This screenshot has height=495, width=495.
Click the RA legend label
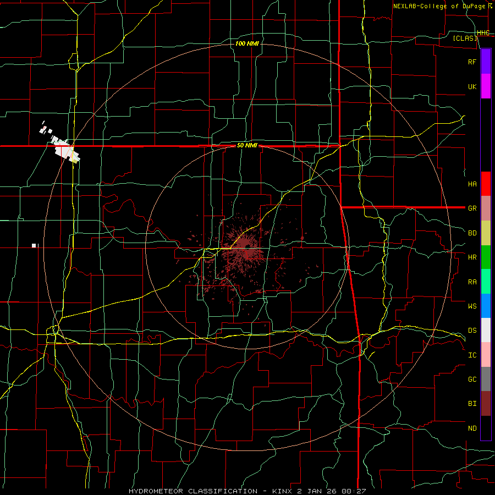coord(472,282)
